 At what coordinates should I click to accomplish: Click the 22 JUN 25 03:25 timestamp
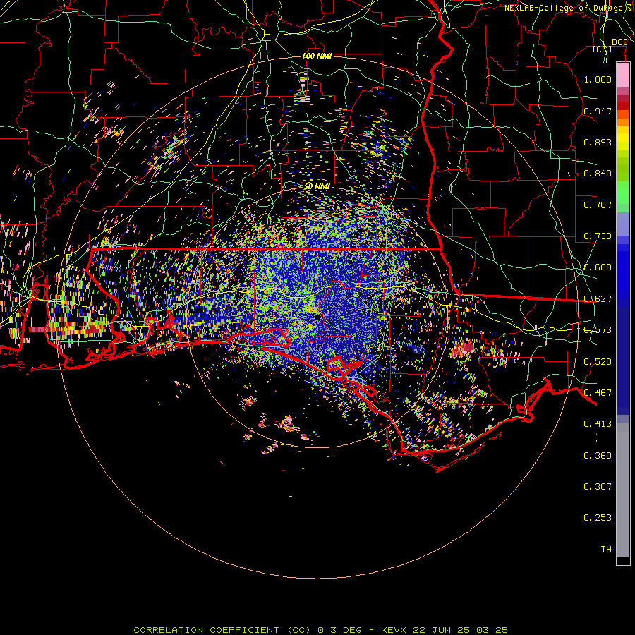[461, 630]
